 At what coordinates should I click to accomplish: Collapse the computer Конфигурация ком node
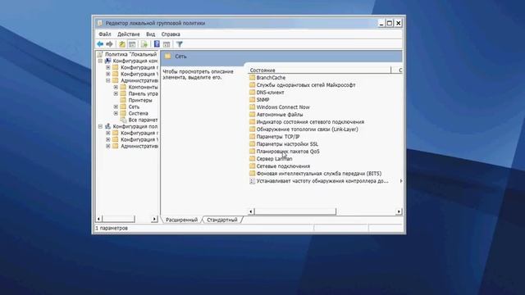point(100,61)
